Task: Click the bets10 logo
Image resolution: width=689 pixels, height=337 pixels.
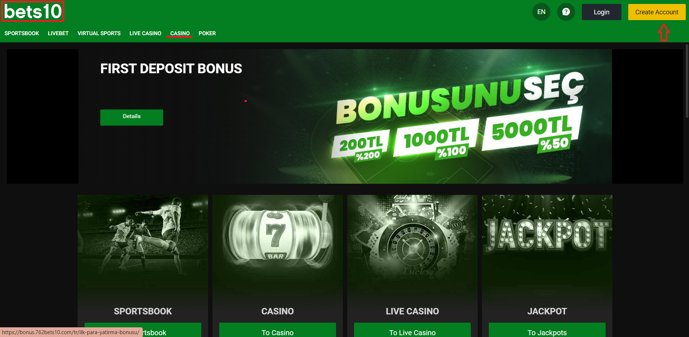Action: point(33,11)
